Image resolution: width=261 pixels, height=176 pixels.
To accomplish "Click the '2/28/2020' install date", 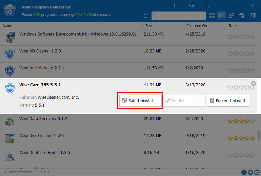I will click(195, 51).
